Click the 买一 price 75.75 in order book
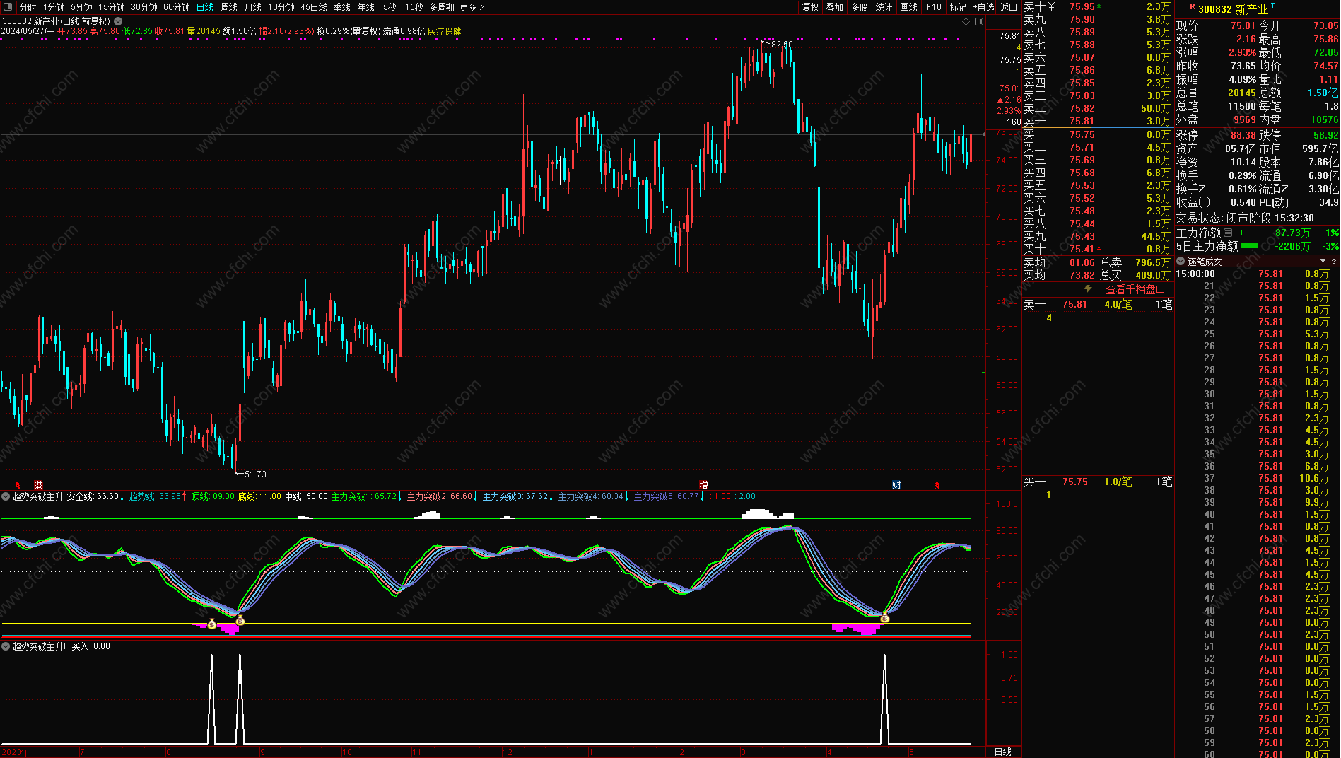 pos(1082,134)
